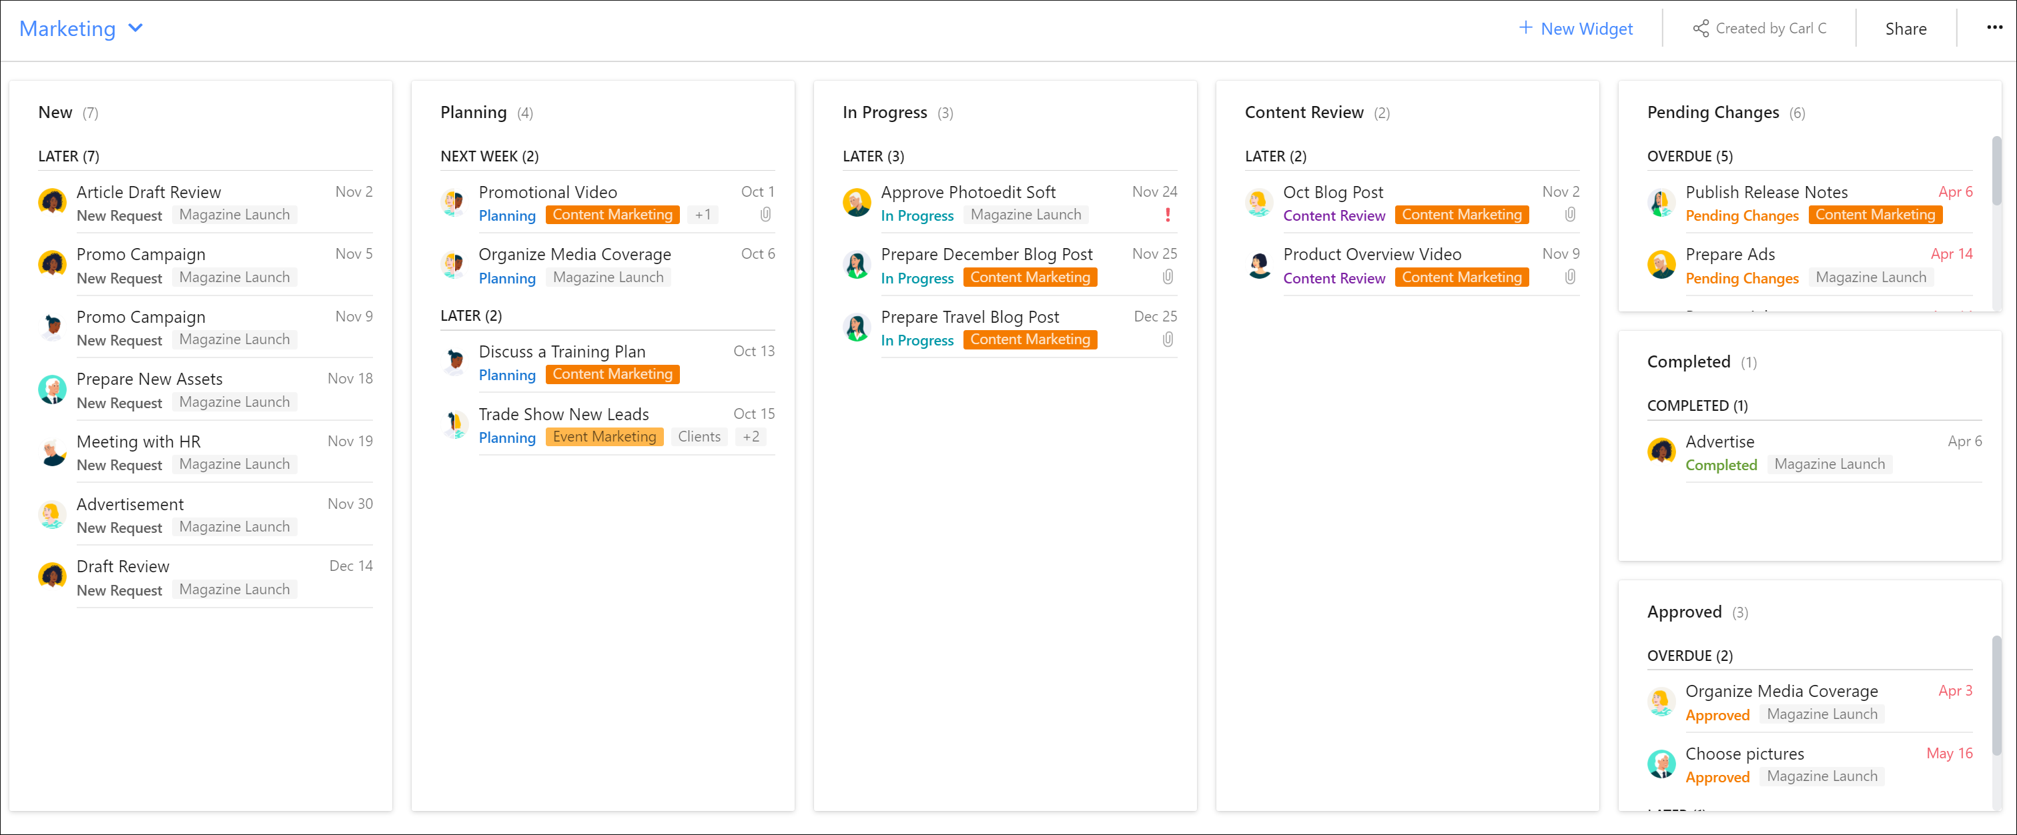Click the In Progress column header

point(884,112)
